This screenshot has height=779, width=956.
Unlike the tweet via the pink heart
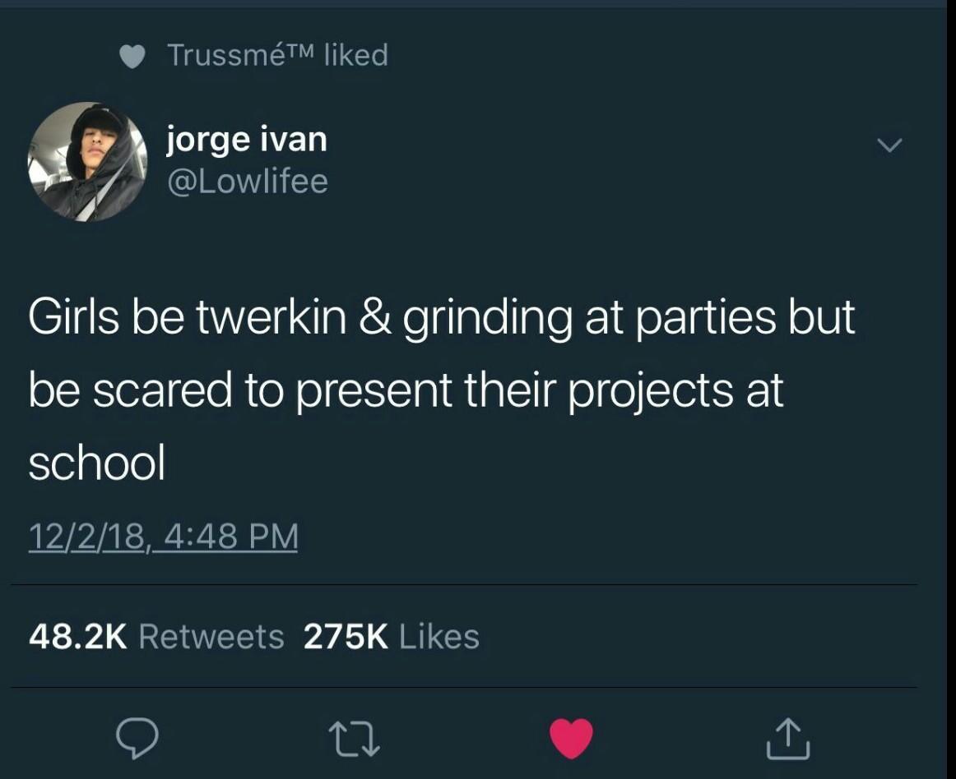(x=571, y=738)
